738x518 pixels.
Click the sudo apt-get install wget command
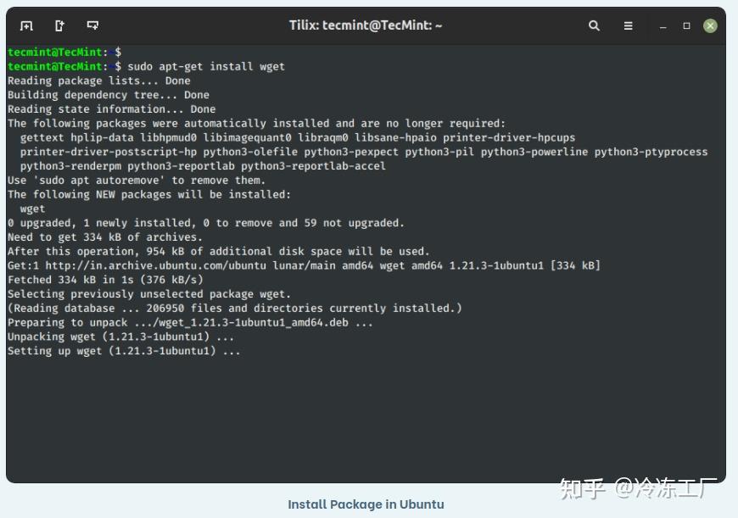206,66
